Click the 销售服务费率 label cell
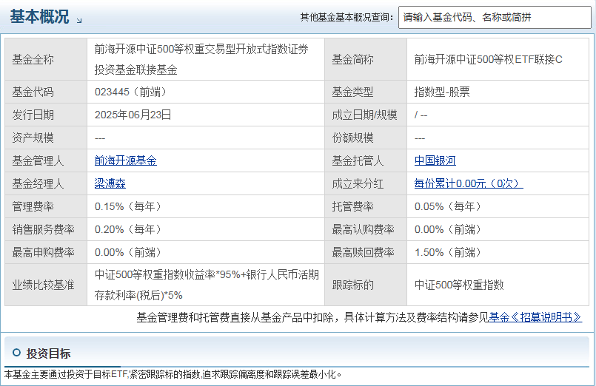596x386 pixels. tap(46, 229)
